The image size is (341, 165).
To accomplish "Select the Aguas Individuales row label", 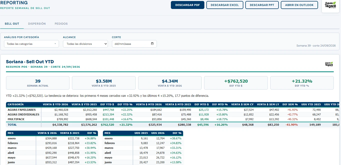I will (23, 114).
